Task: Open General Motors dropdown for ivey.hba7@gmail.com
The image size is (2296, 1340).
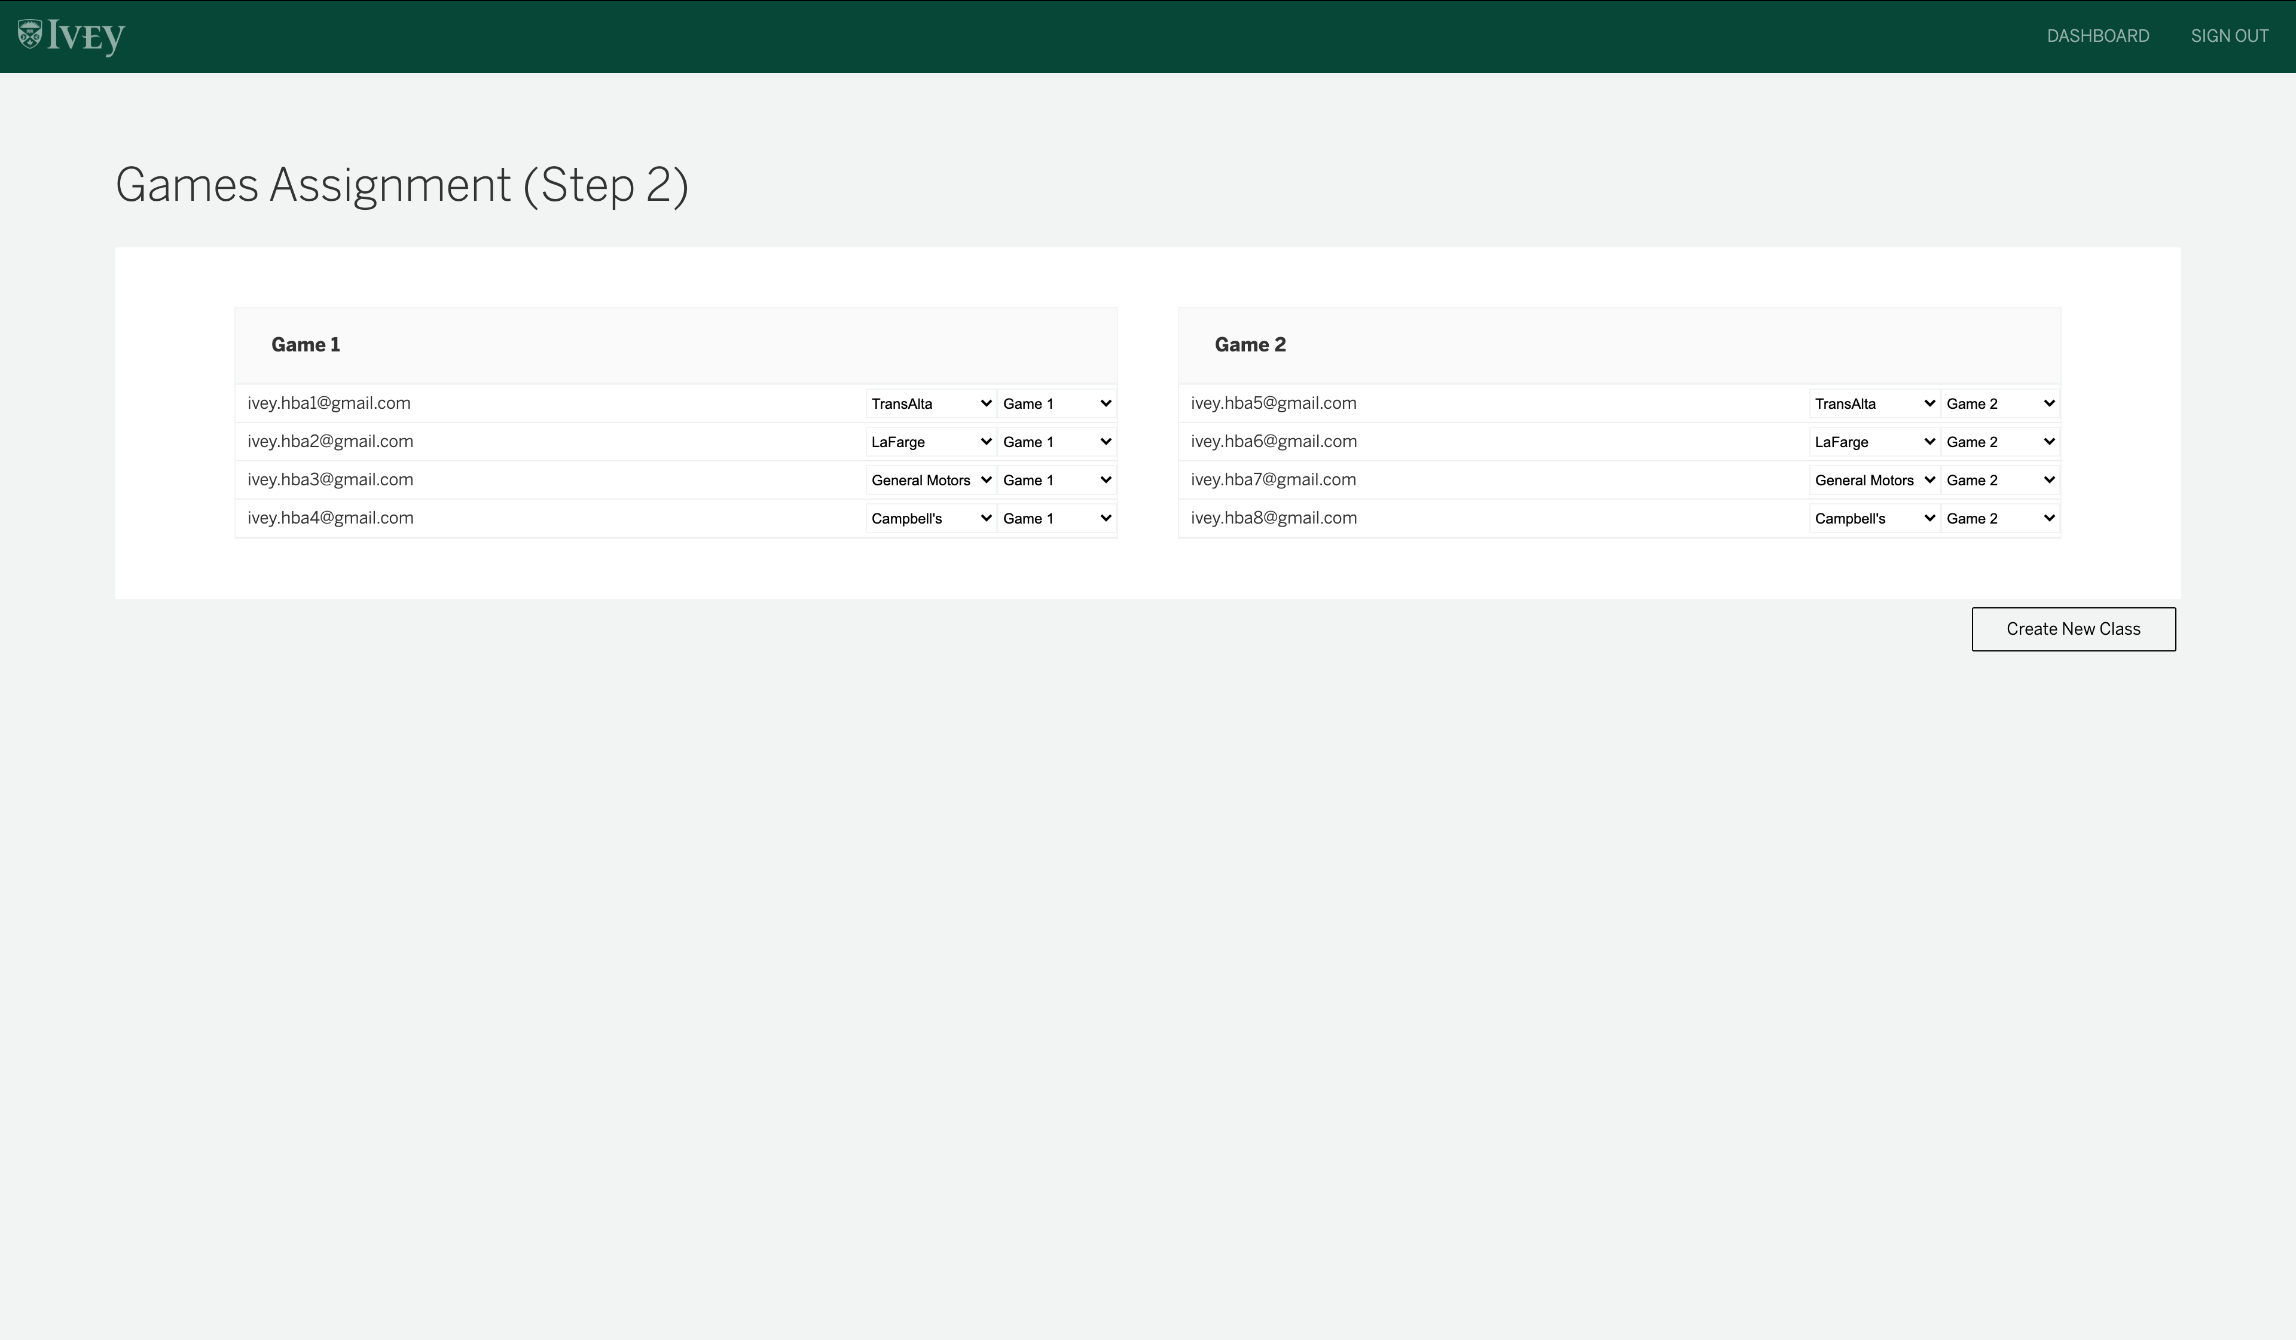Action: (1873, 480)
